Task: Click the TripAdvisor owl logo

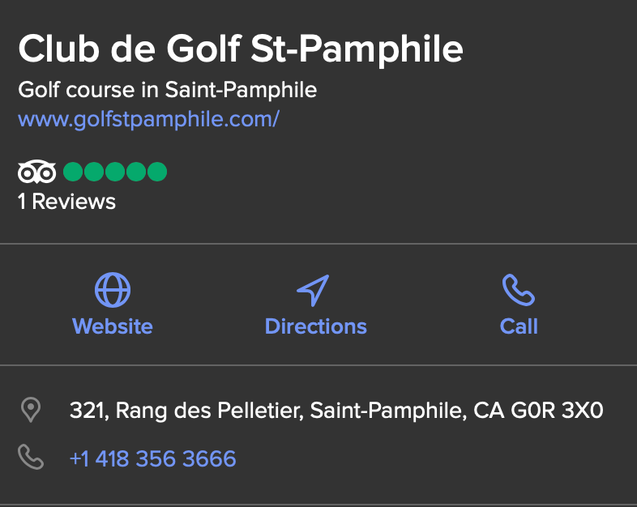Action: tap(36, 172)
